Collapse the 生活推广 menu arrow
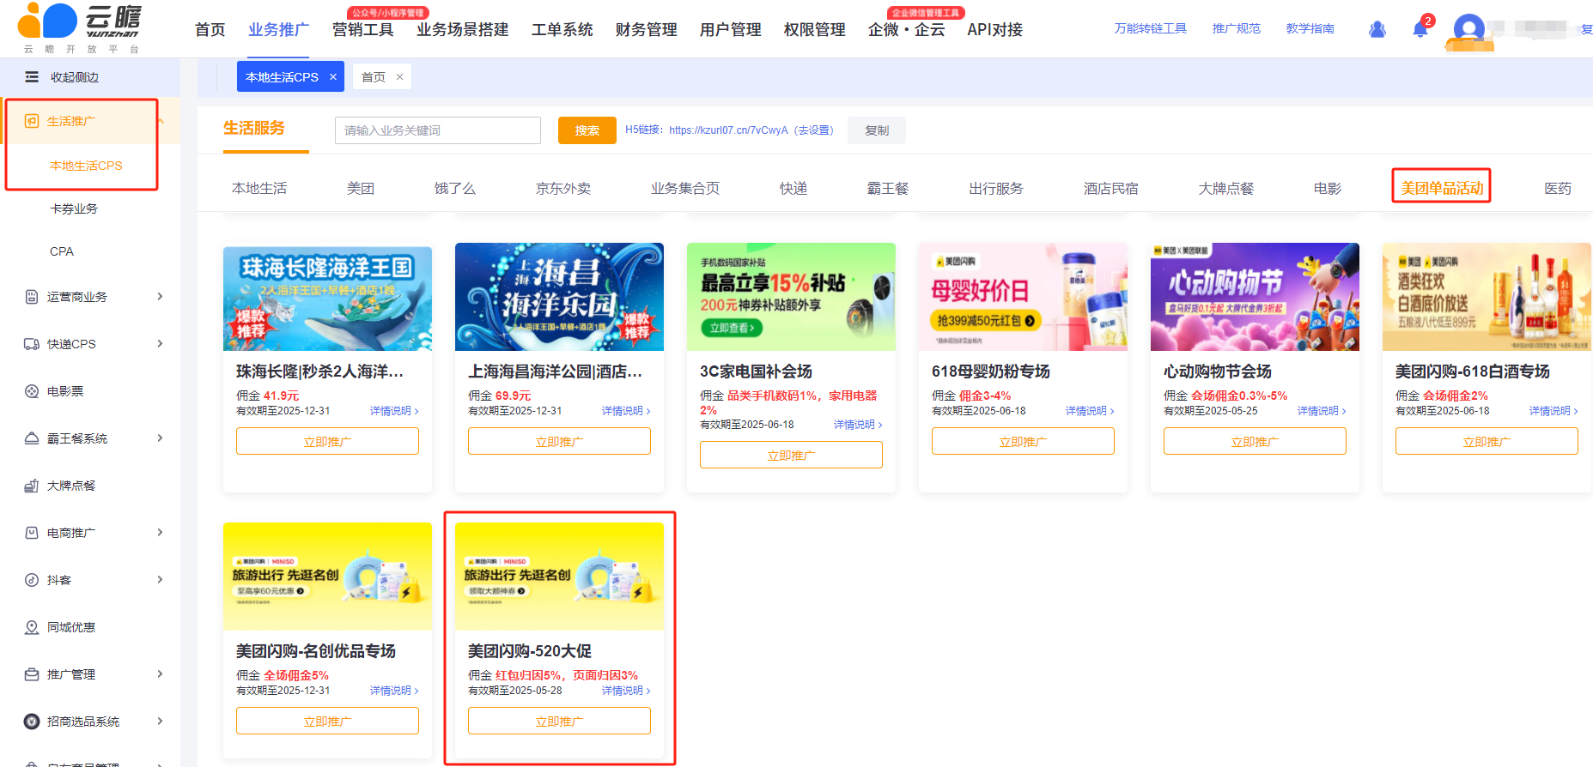Screen dimensions: 1593x767 (x=161, y=121)
